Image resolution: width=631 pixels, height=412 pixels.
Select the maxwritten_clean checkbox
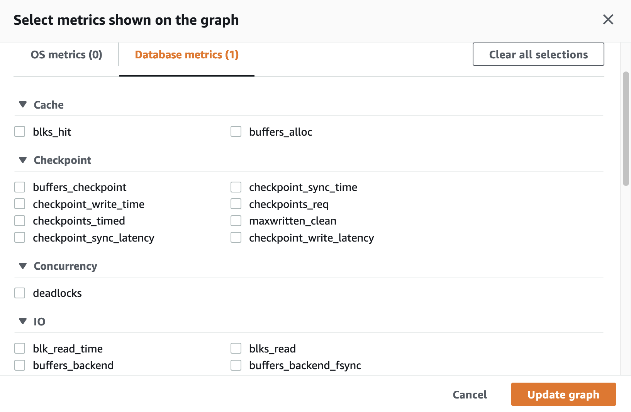tap(236, 221)
